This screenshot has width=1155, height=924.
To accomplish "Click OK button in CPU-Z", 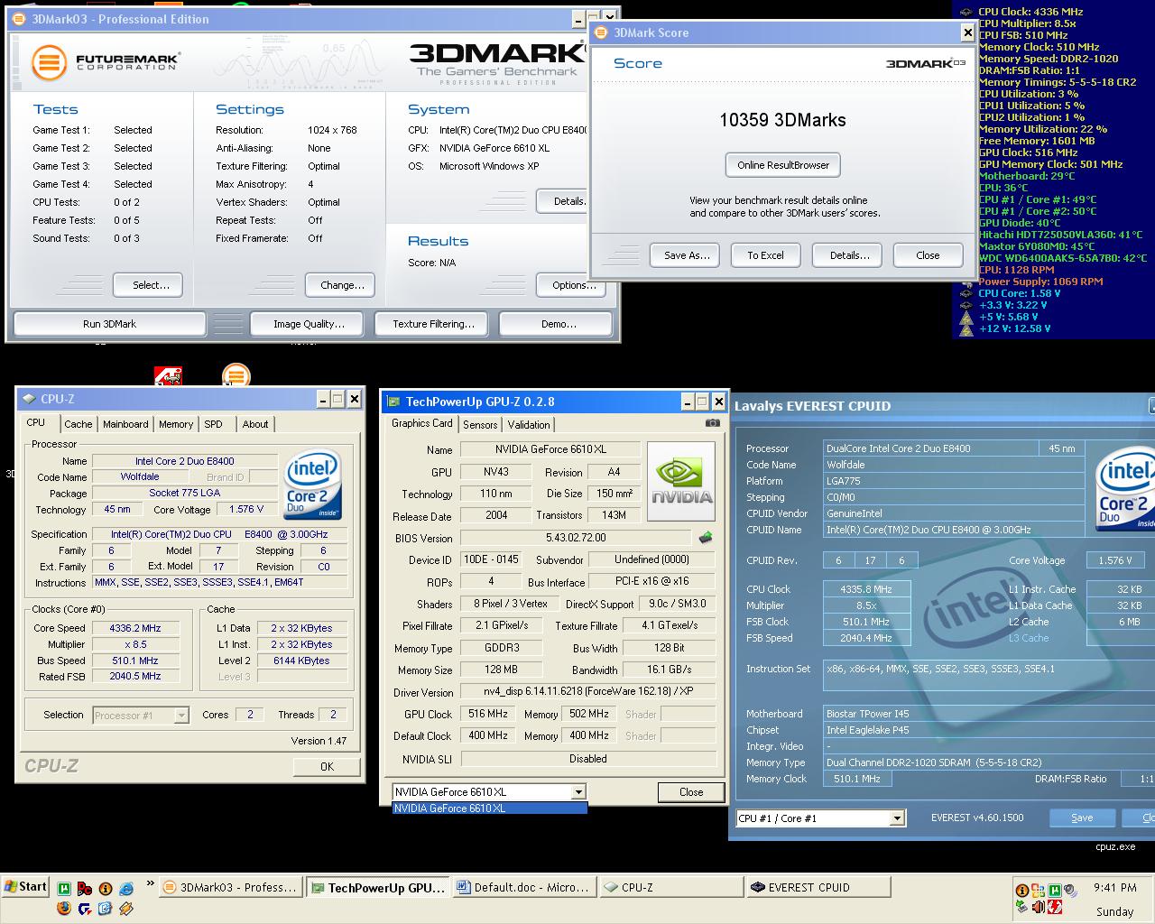I will pos(327,766).
